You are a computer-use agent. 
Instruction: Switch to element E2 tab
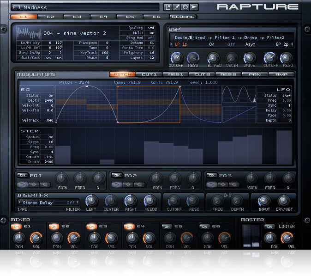click(50, 17)
